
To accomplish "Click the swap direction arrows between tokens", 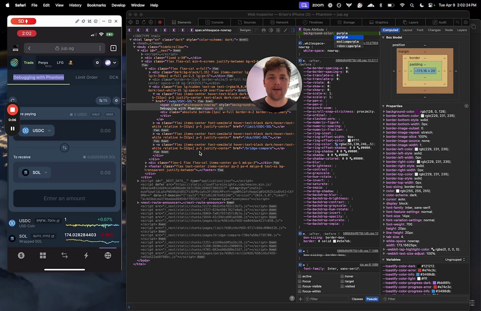I will pos(64,148).
